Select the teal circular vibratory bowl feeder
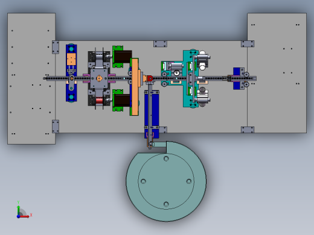The width and height of the screenshot is (314, 235). [x=166, y=181]
